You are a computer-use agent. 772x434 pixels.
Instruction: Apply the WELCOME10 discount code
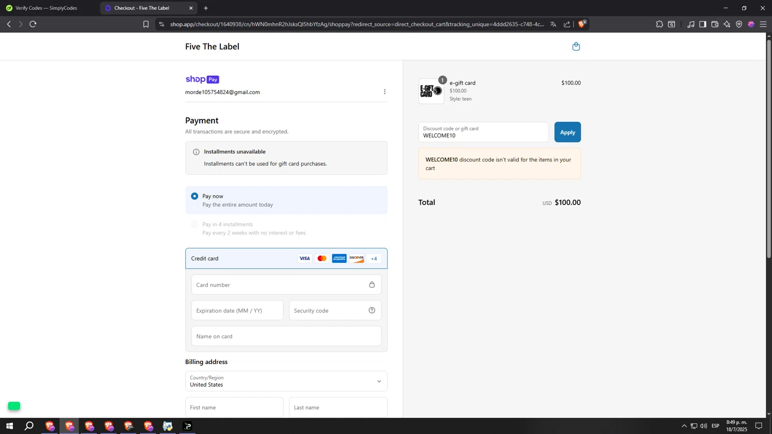tap(568, 132)
